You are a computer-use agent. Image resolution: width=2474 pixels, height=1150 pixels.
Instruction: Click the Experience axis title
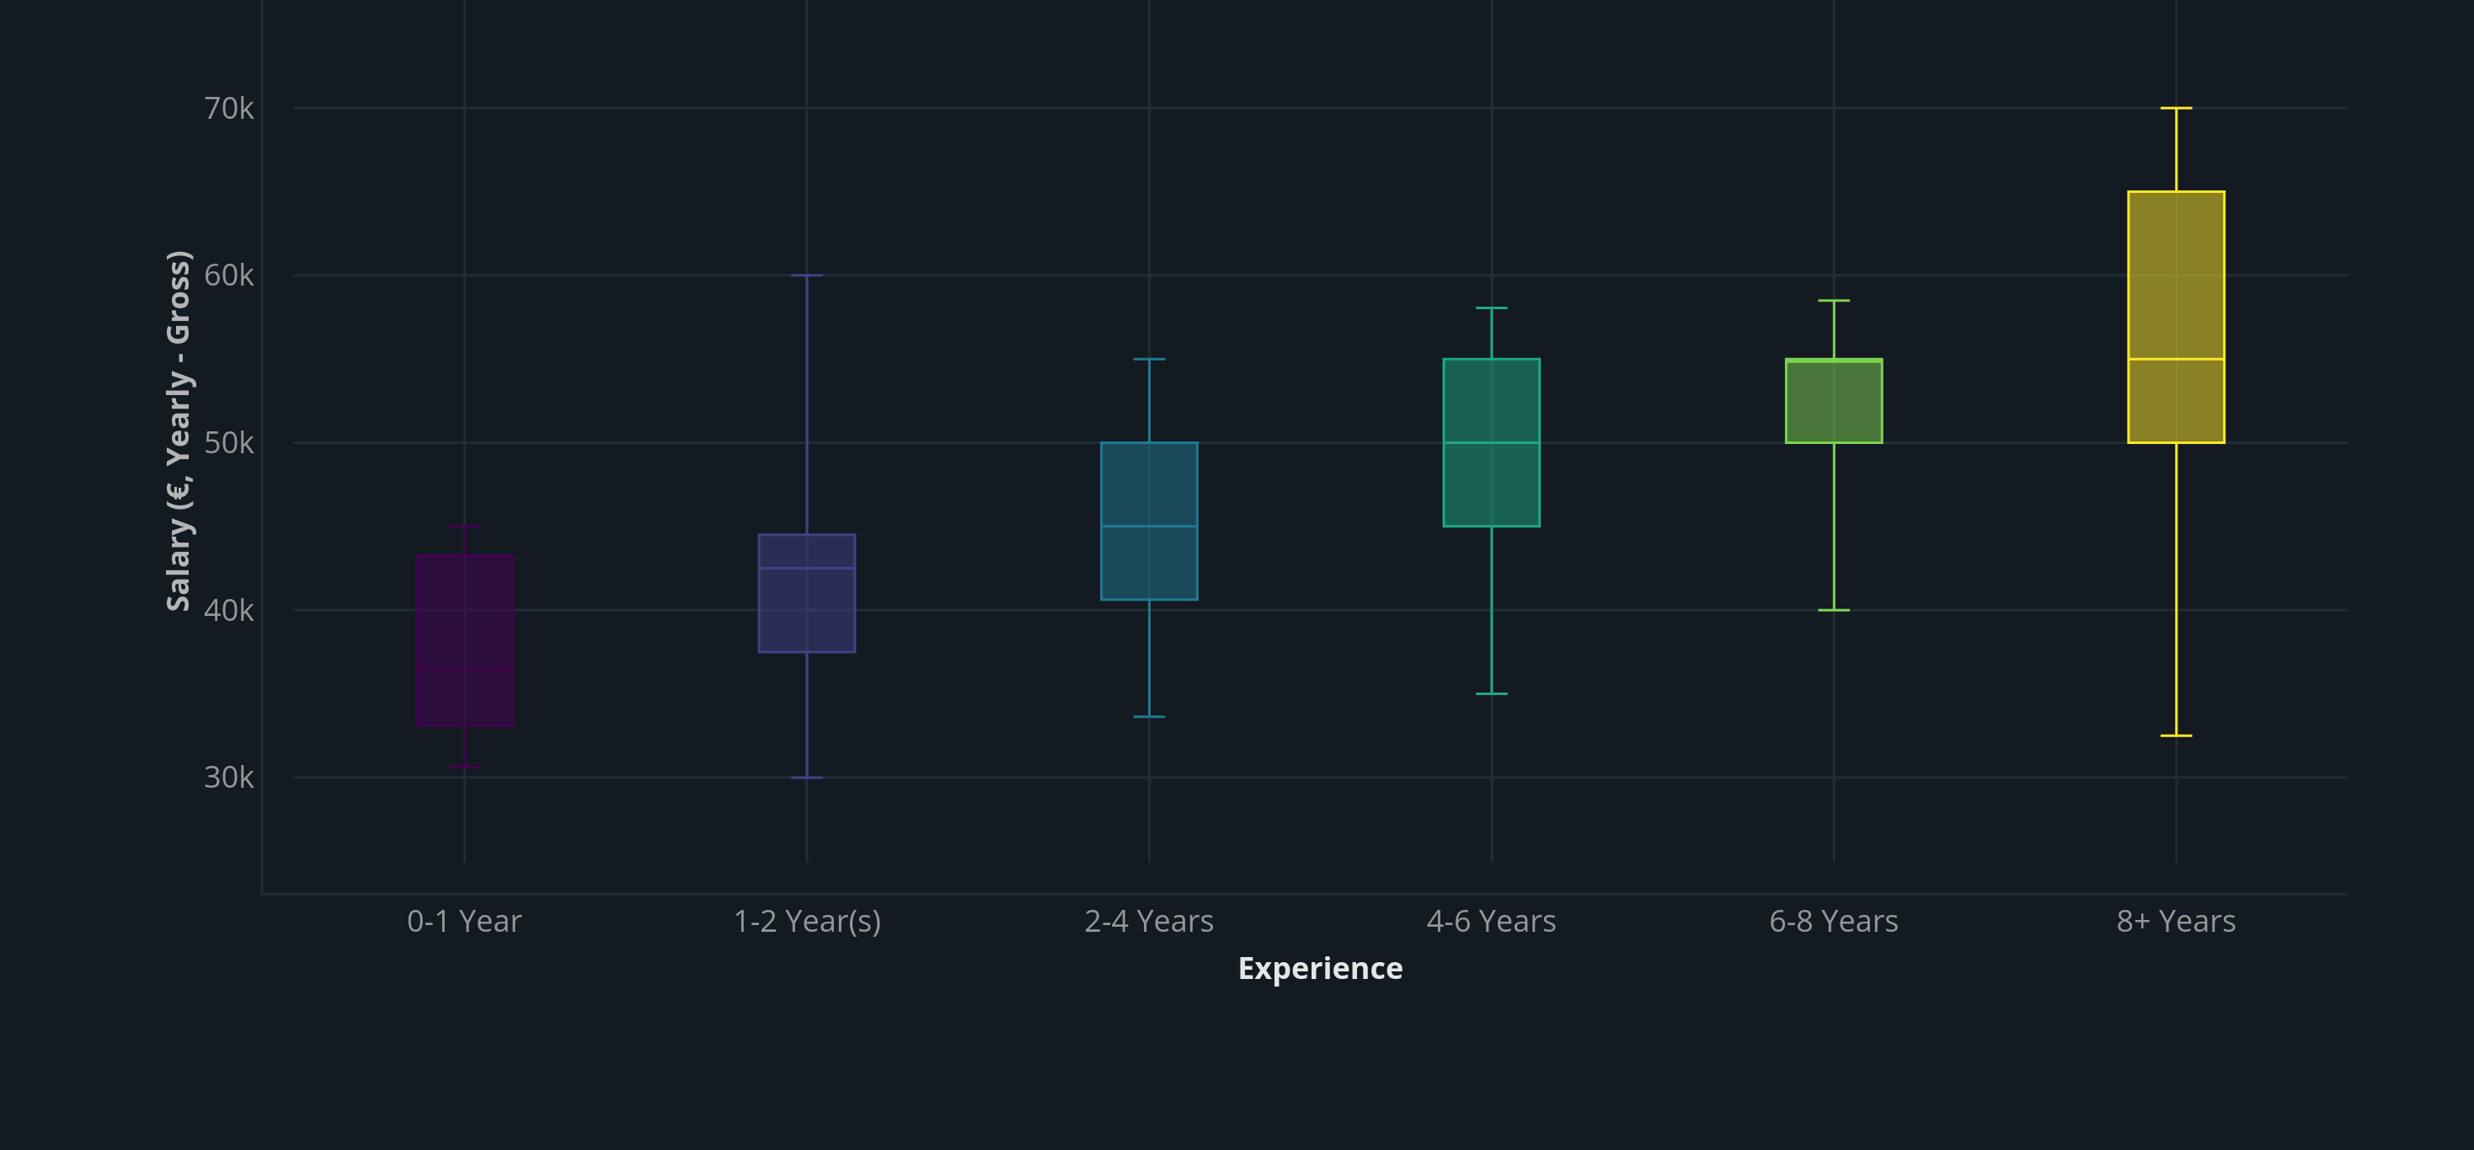click(1321, 968)
